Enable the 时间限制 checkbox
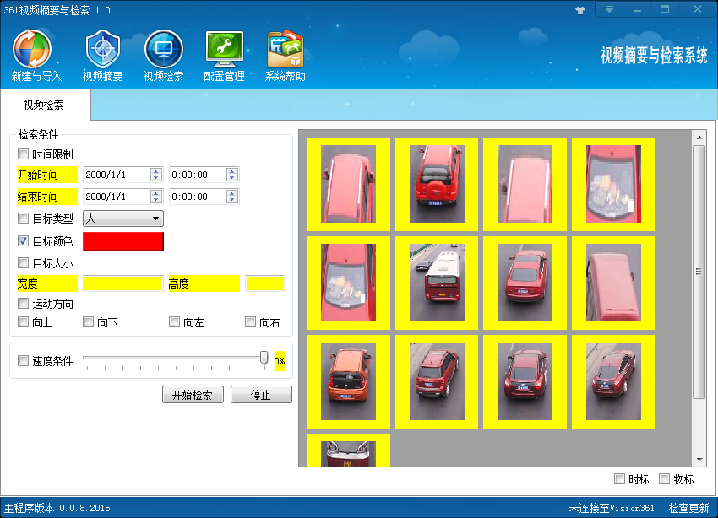This screenshot has height=518, width=718. pyautogui.click(x=23, y=154)
